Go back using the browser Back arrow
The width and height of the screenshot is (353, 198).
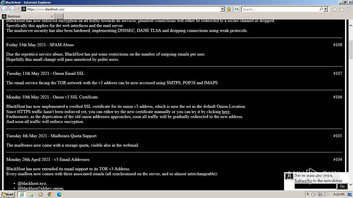(4, 9)
